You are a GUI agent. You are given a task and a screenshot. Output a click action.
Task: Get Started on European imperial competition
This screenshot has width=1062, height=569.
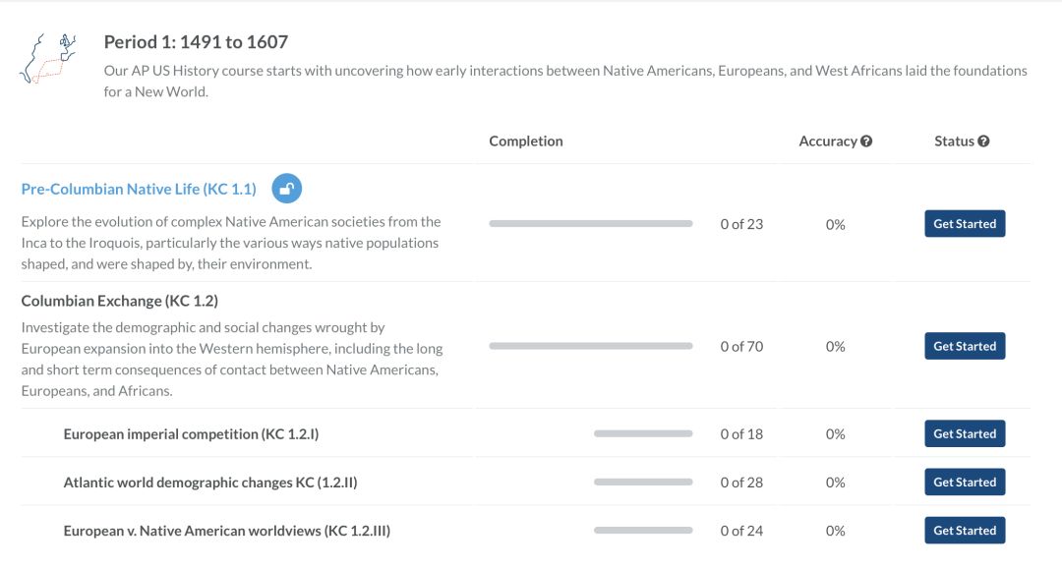[x=965, y=433]
